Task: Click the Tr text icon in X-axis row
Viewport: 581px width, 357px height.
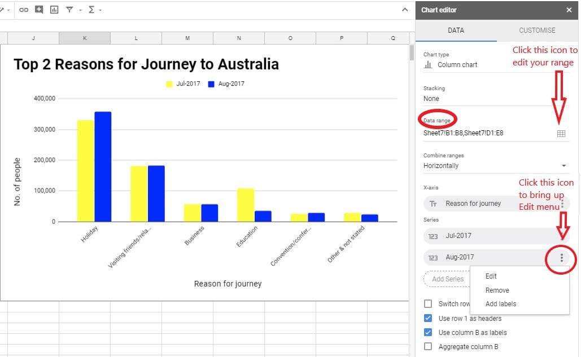Action: [433, 204]
